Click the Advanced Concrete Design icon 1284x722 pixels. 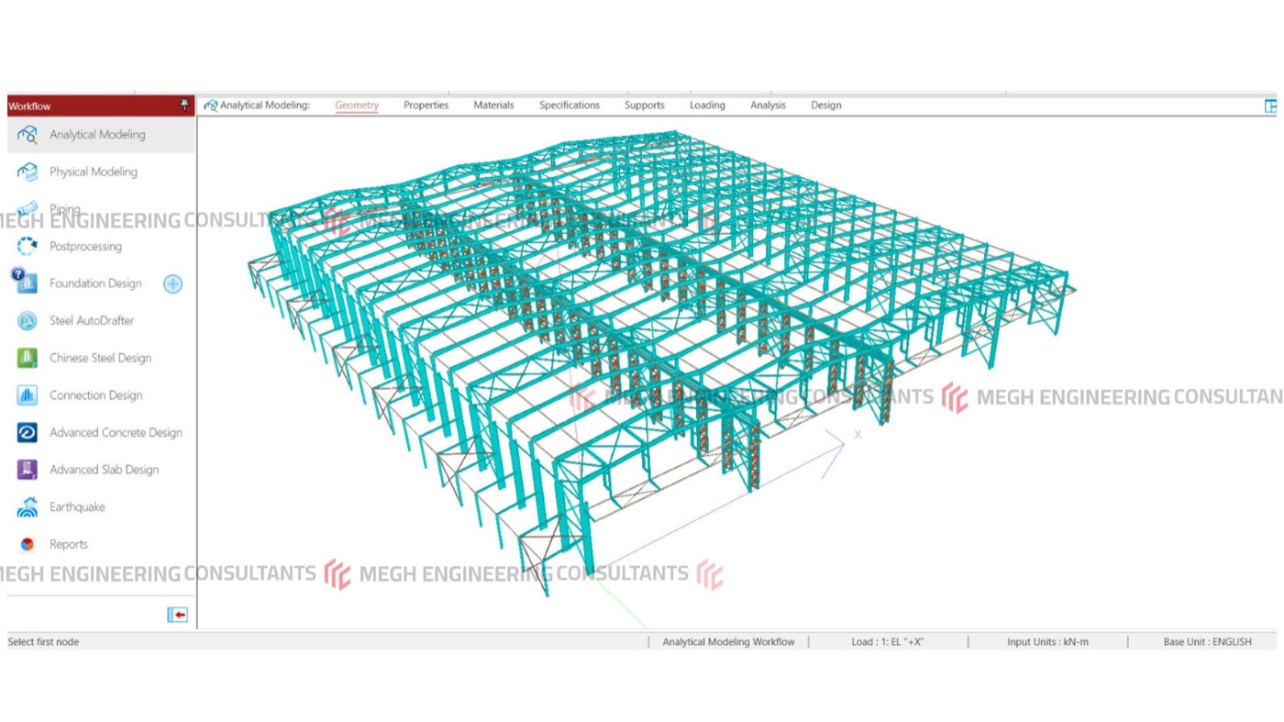click(x=28, y=433)
